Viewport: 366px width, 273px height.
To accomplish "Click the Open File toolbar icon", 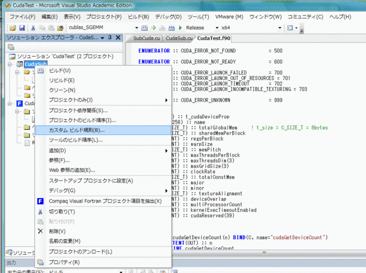I will pyautogui.click(x=13, y=28).
